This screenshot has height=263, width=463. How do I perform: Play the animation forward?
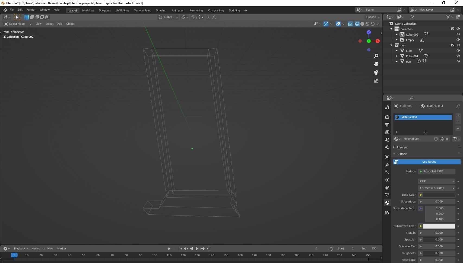tap(197, 249)
